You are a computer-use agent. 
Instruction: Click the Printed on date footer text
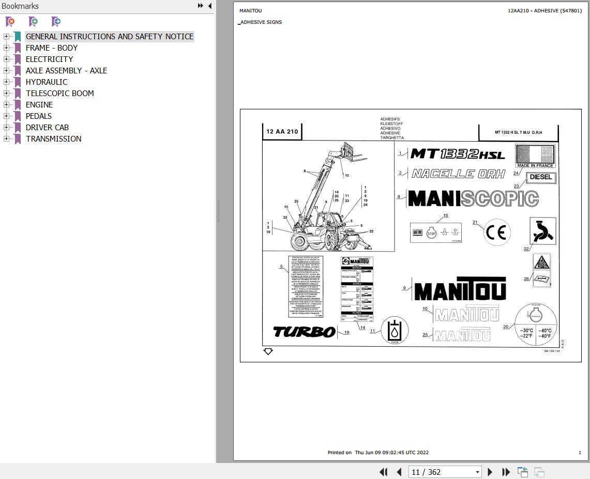378,452
